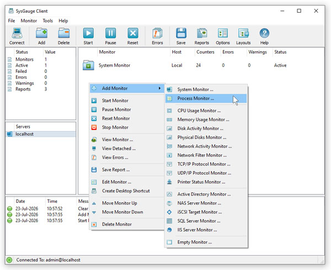Select Process Monitor from the submenu
The image size is (331, 270).
pyautogui.click(x=206, y=99)
